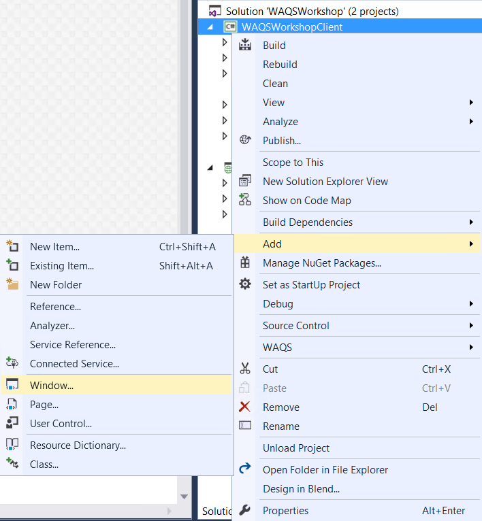
Task: Open the WAQS submenu arrow
Action: 471,348
